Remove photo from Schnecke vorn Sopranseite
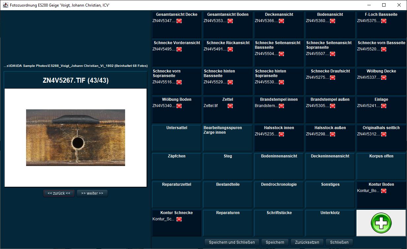Screen dimensions: 407x249 coord(179,82)
